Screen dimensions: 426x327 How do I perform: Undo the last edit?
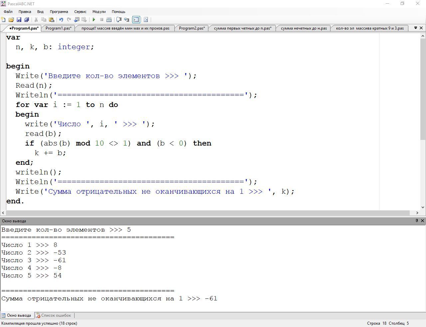pos(61,20)
